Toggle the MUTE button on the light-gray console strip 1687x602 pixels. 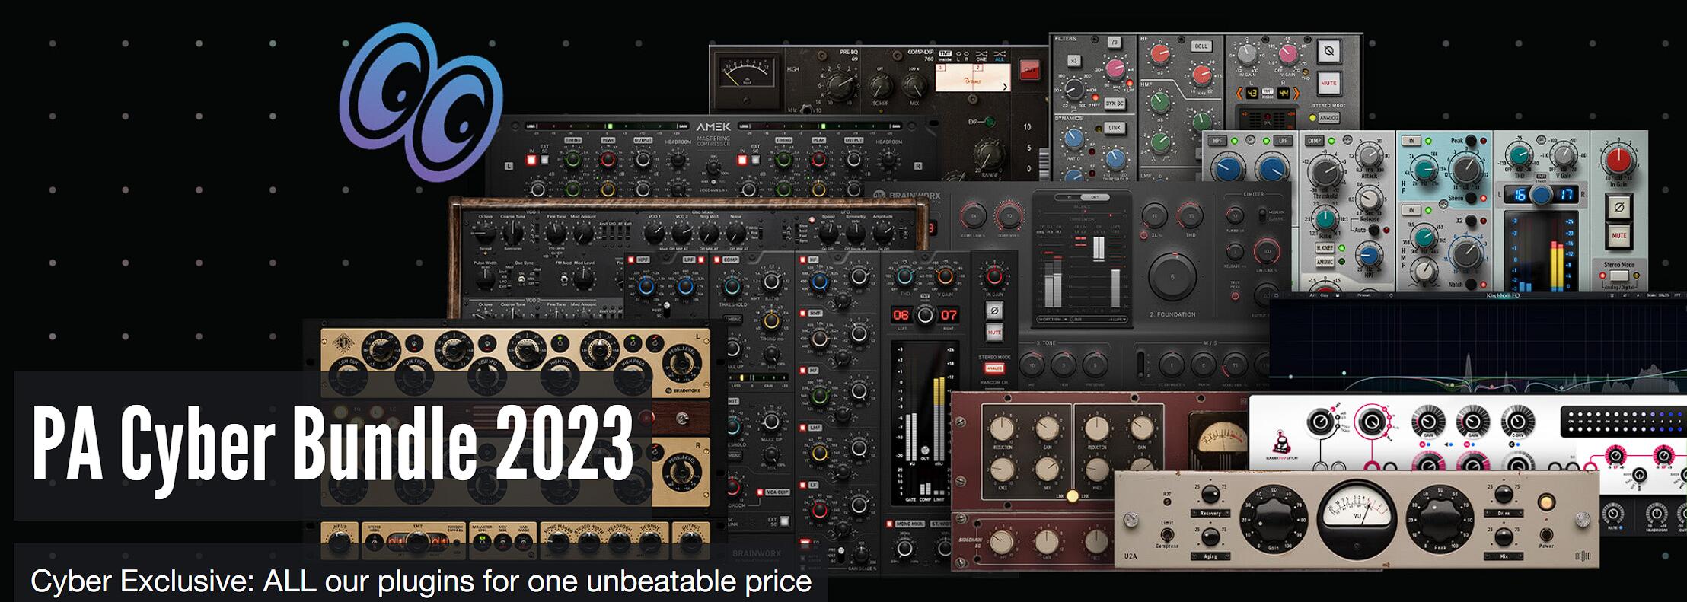click(1618, 235)
